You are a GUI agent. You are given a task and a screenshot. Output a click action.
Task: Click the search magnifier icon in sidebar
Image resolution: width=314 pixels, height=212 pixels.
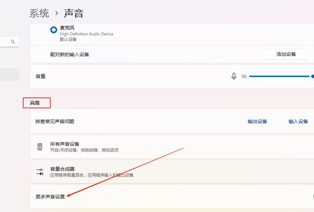click(x=13, y=42)
